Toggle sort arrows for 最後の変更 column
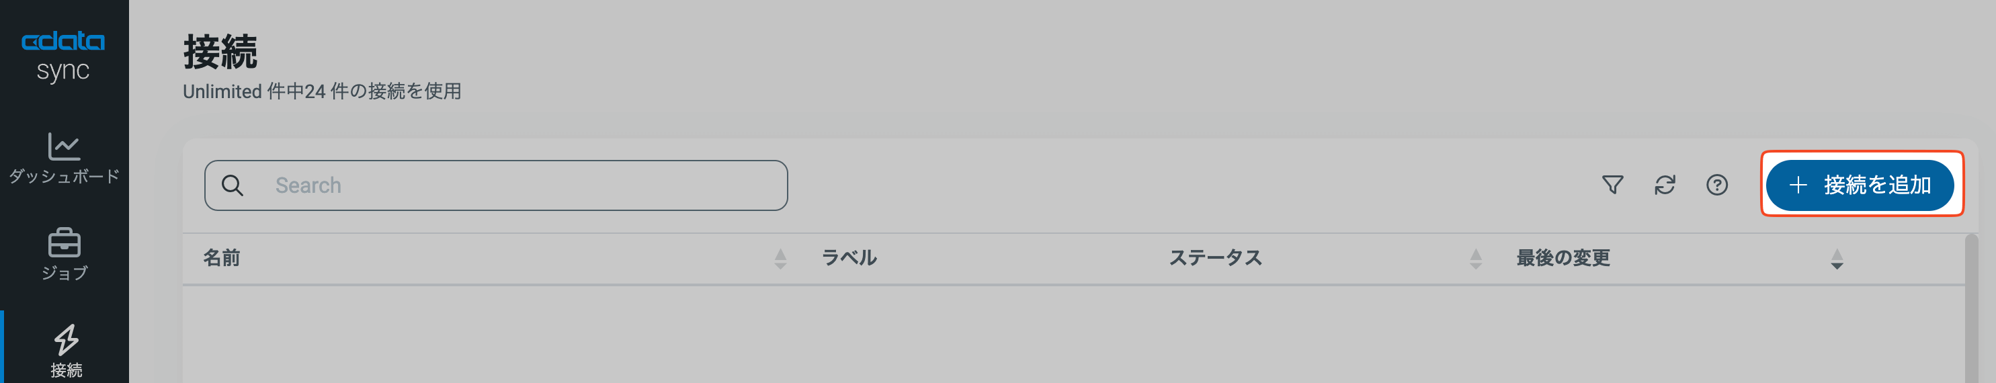Image resolution: width=1996 pixels, height=383 pixels. (x=1836, y=259)
